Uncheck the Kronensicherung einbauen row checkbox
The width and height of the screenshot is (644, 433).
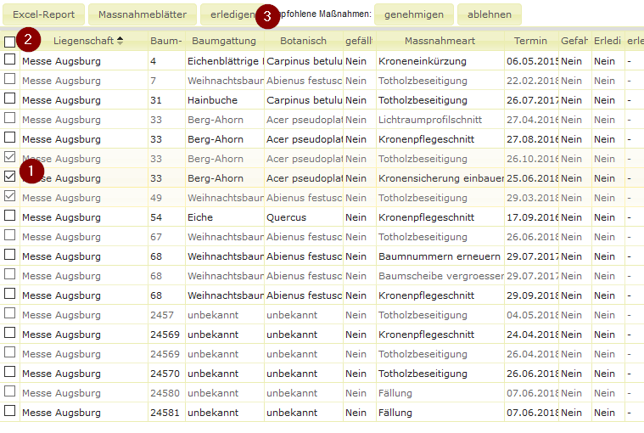tap(9, 177)
